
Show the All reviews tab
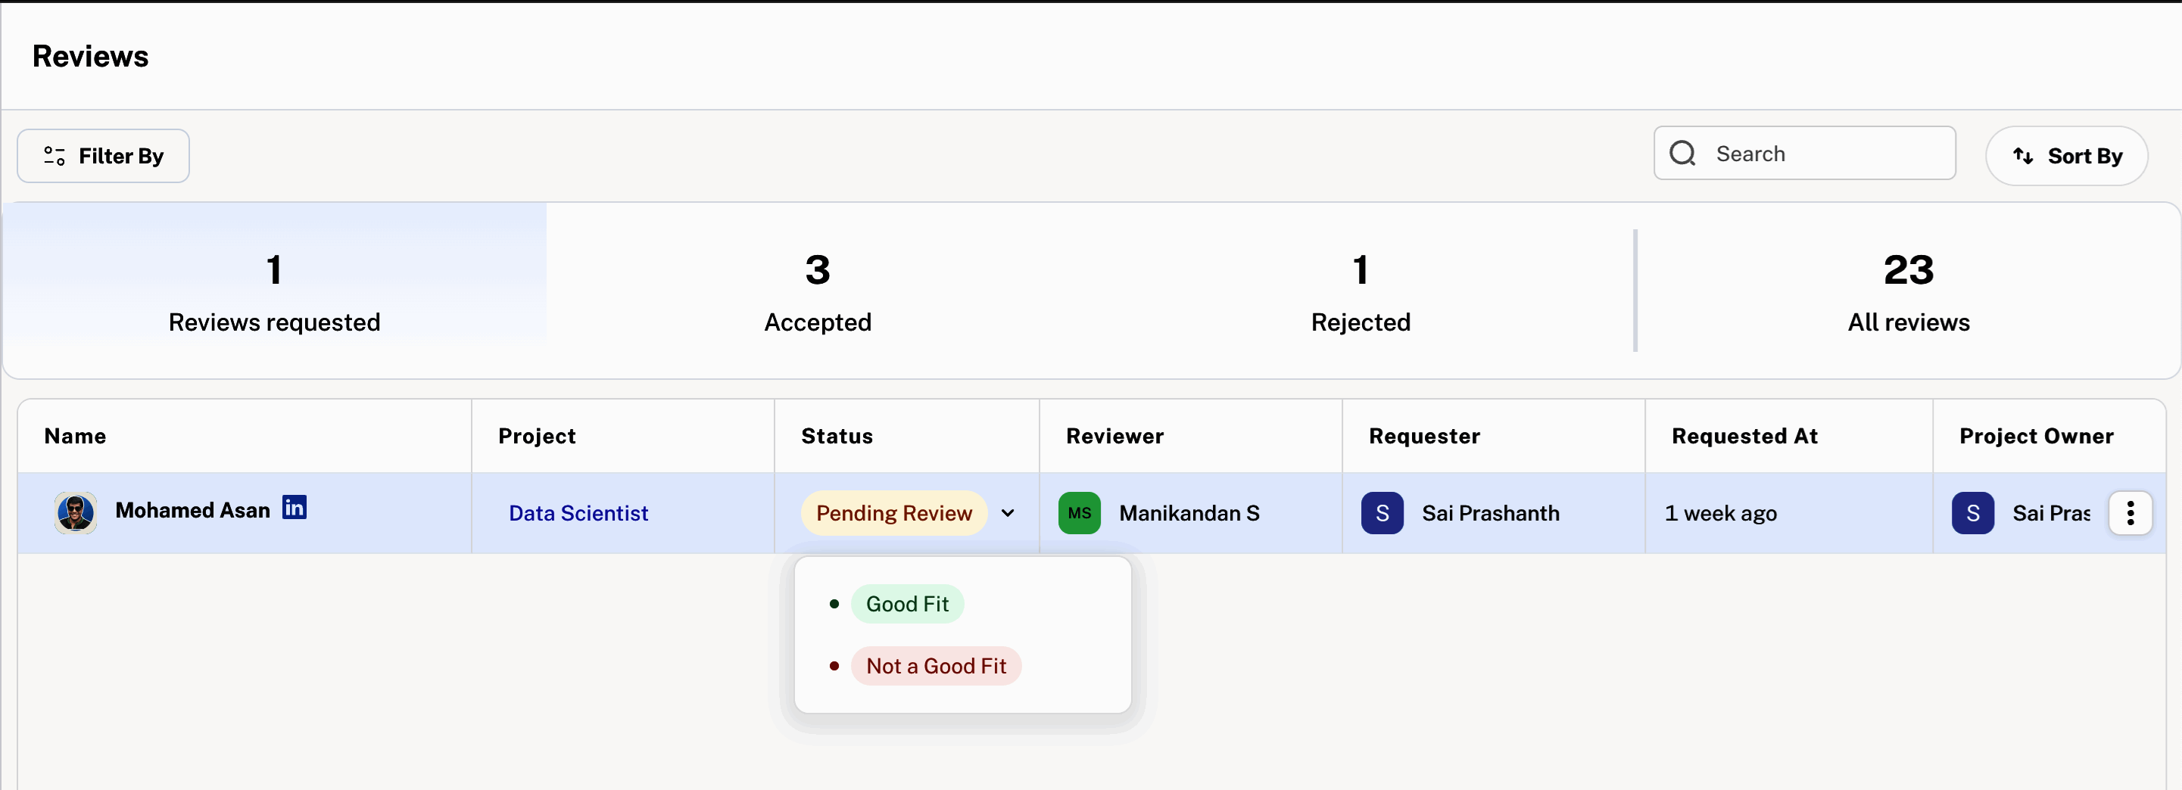click(1908, 291)
